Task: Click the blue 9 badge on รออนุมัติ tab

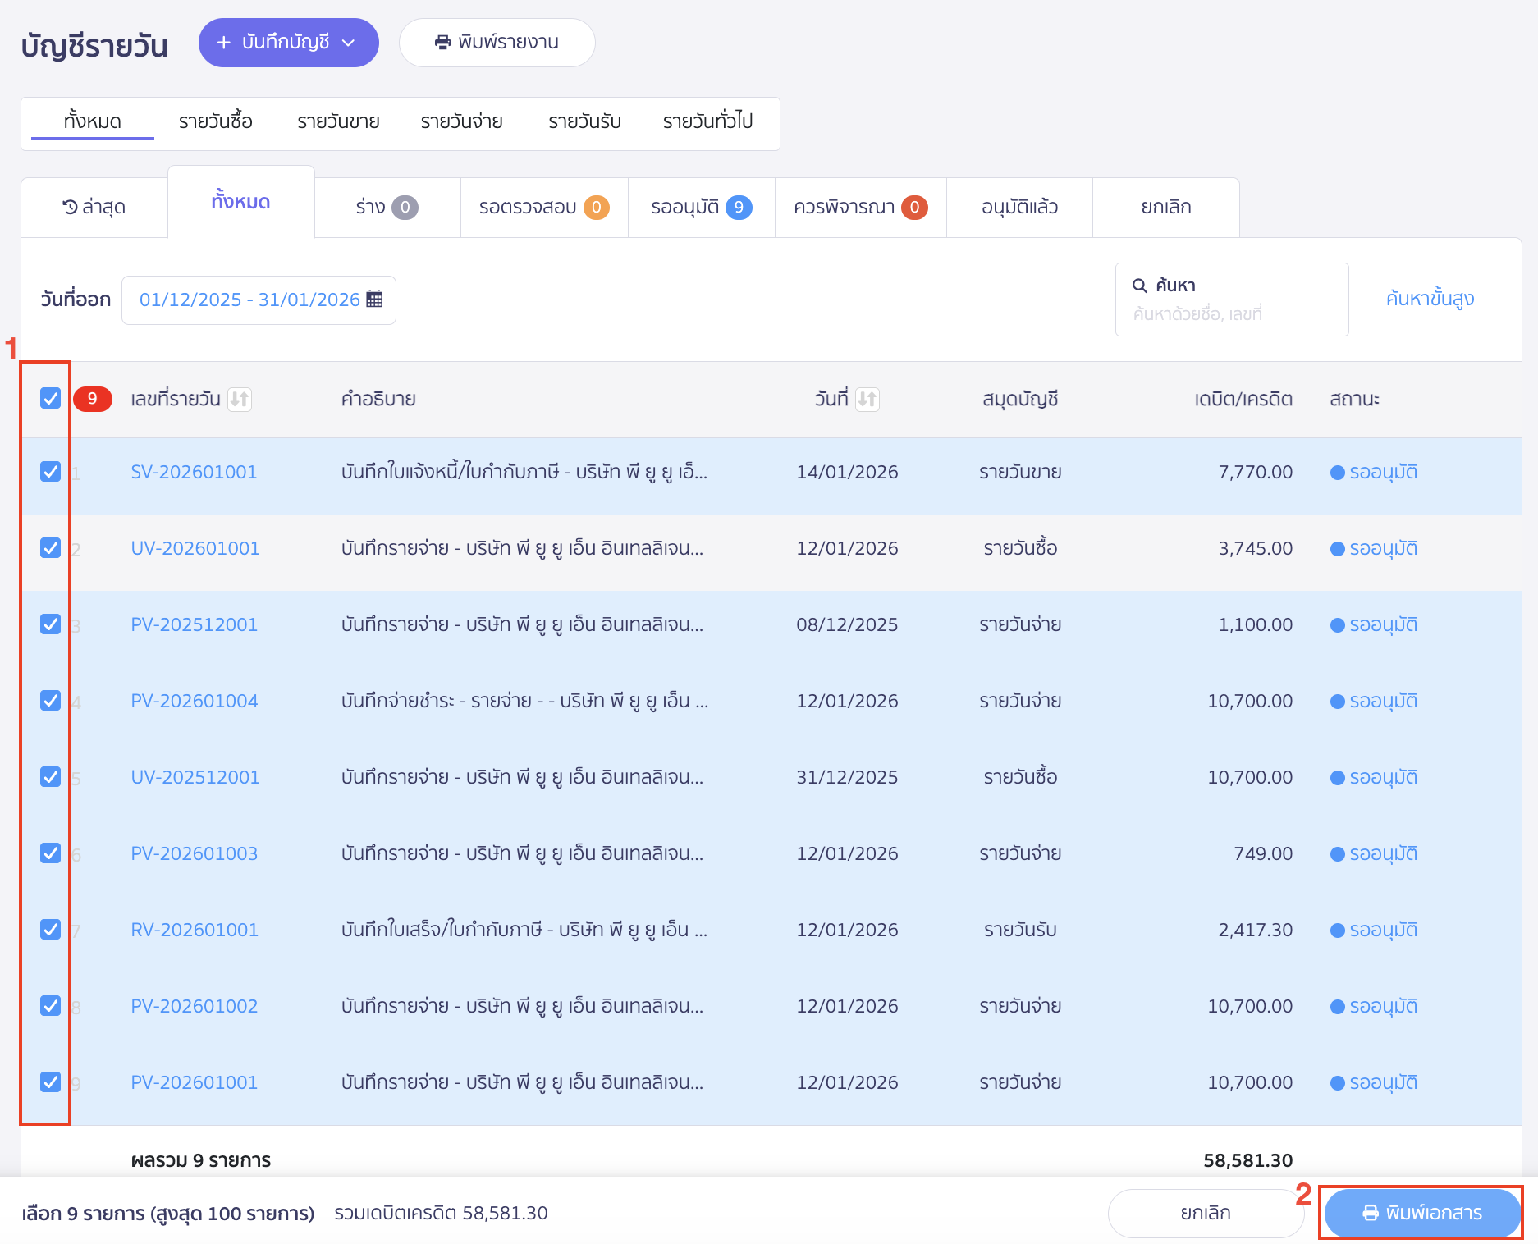Action: 739,208
